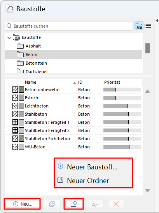Adjust priority bar of Leichtbeton

tap(122, 106)
